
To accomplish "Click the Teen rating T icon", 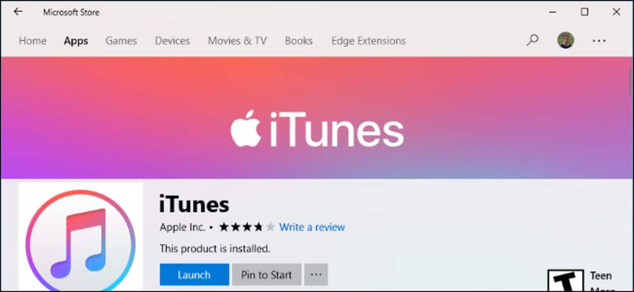I will pos(566,281).
